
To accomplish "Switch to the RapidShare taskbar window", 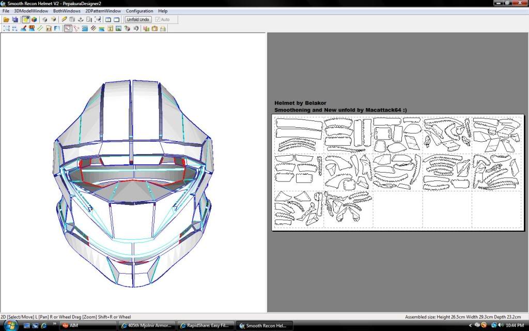I will [205, 326].
